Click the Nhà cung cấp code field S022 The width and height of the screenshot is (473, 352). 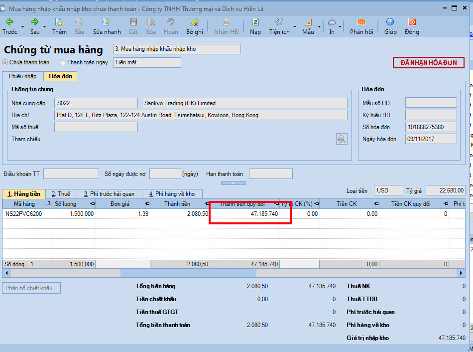pos(96,103)
